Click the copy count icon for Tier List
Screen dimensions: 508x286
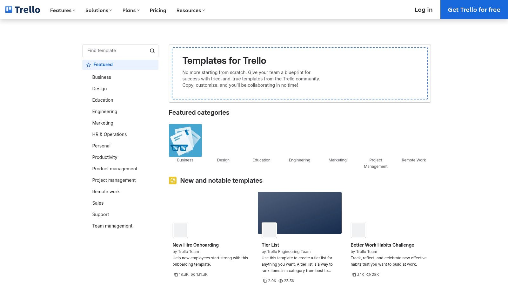click(x=265, y=281)
